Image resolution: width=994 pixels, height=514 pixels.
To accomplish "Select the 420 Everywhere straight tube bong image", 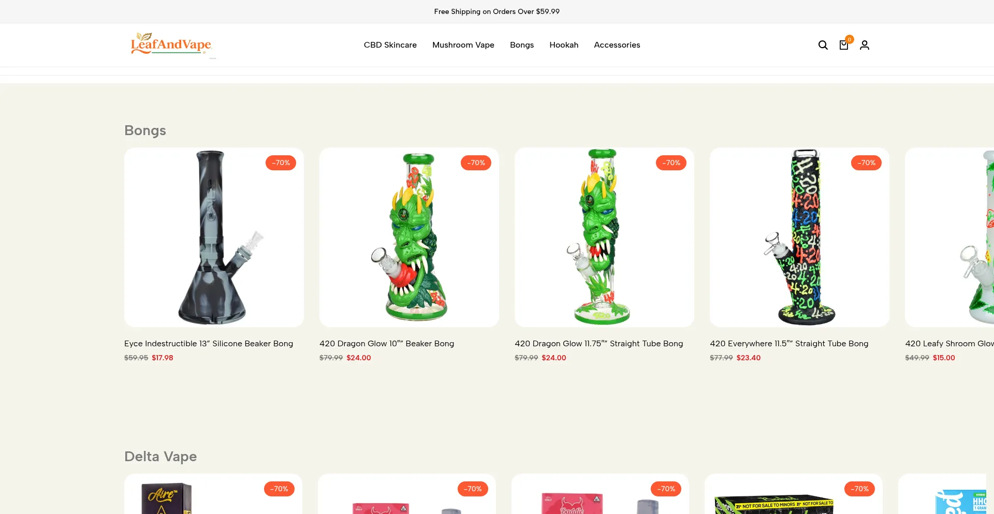I will point(799,237).
